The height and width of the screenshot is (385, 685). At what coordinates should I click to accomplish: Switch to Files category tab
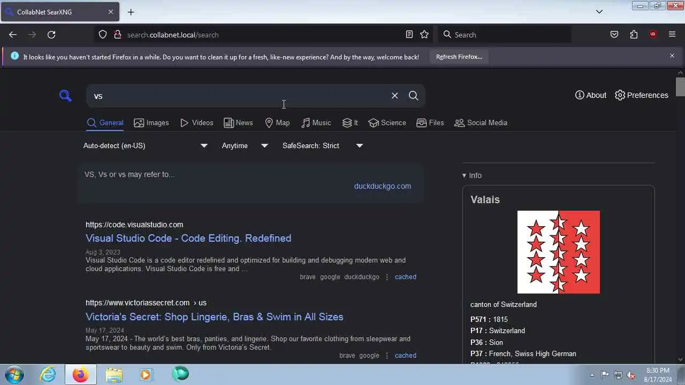pyautogui.click(x=430, y=122)
